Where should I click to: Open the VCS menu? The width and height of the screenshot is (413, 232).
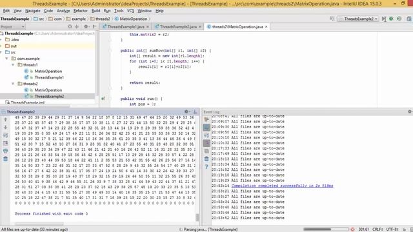130,11
